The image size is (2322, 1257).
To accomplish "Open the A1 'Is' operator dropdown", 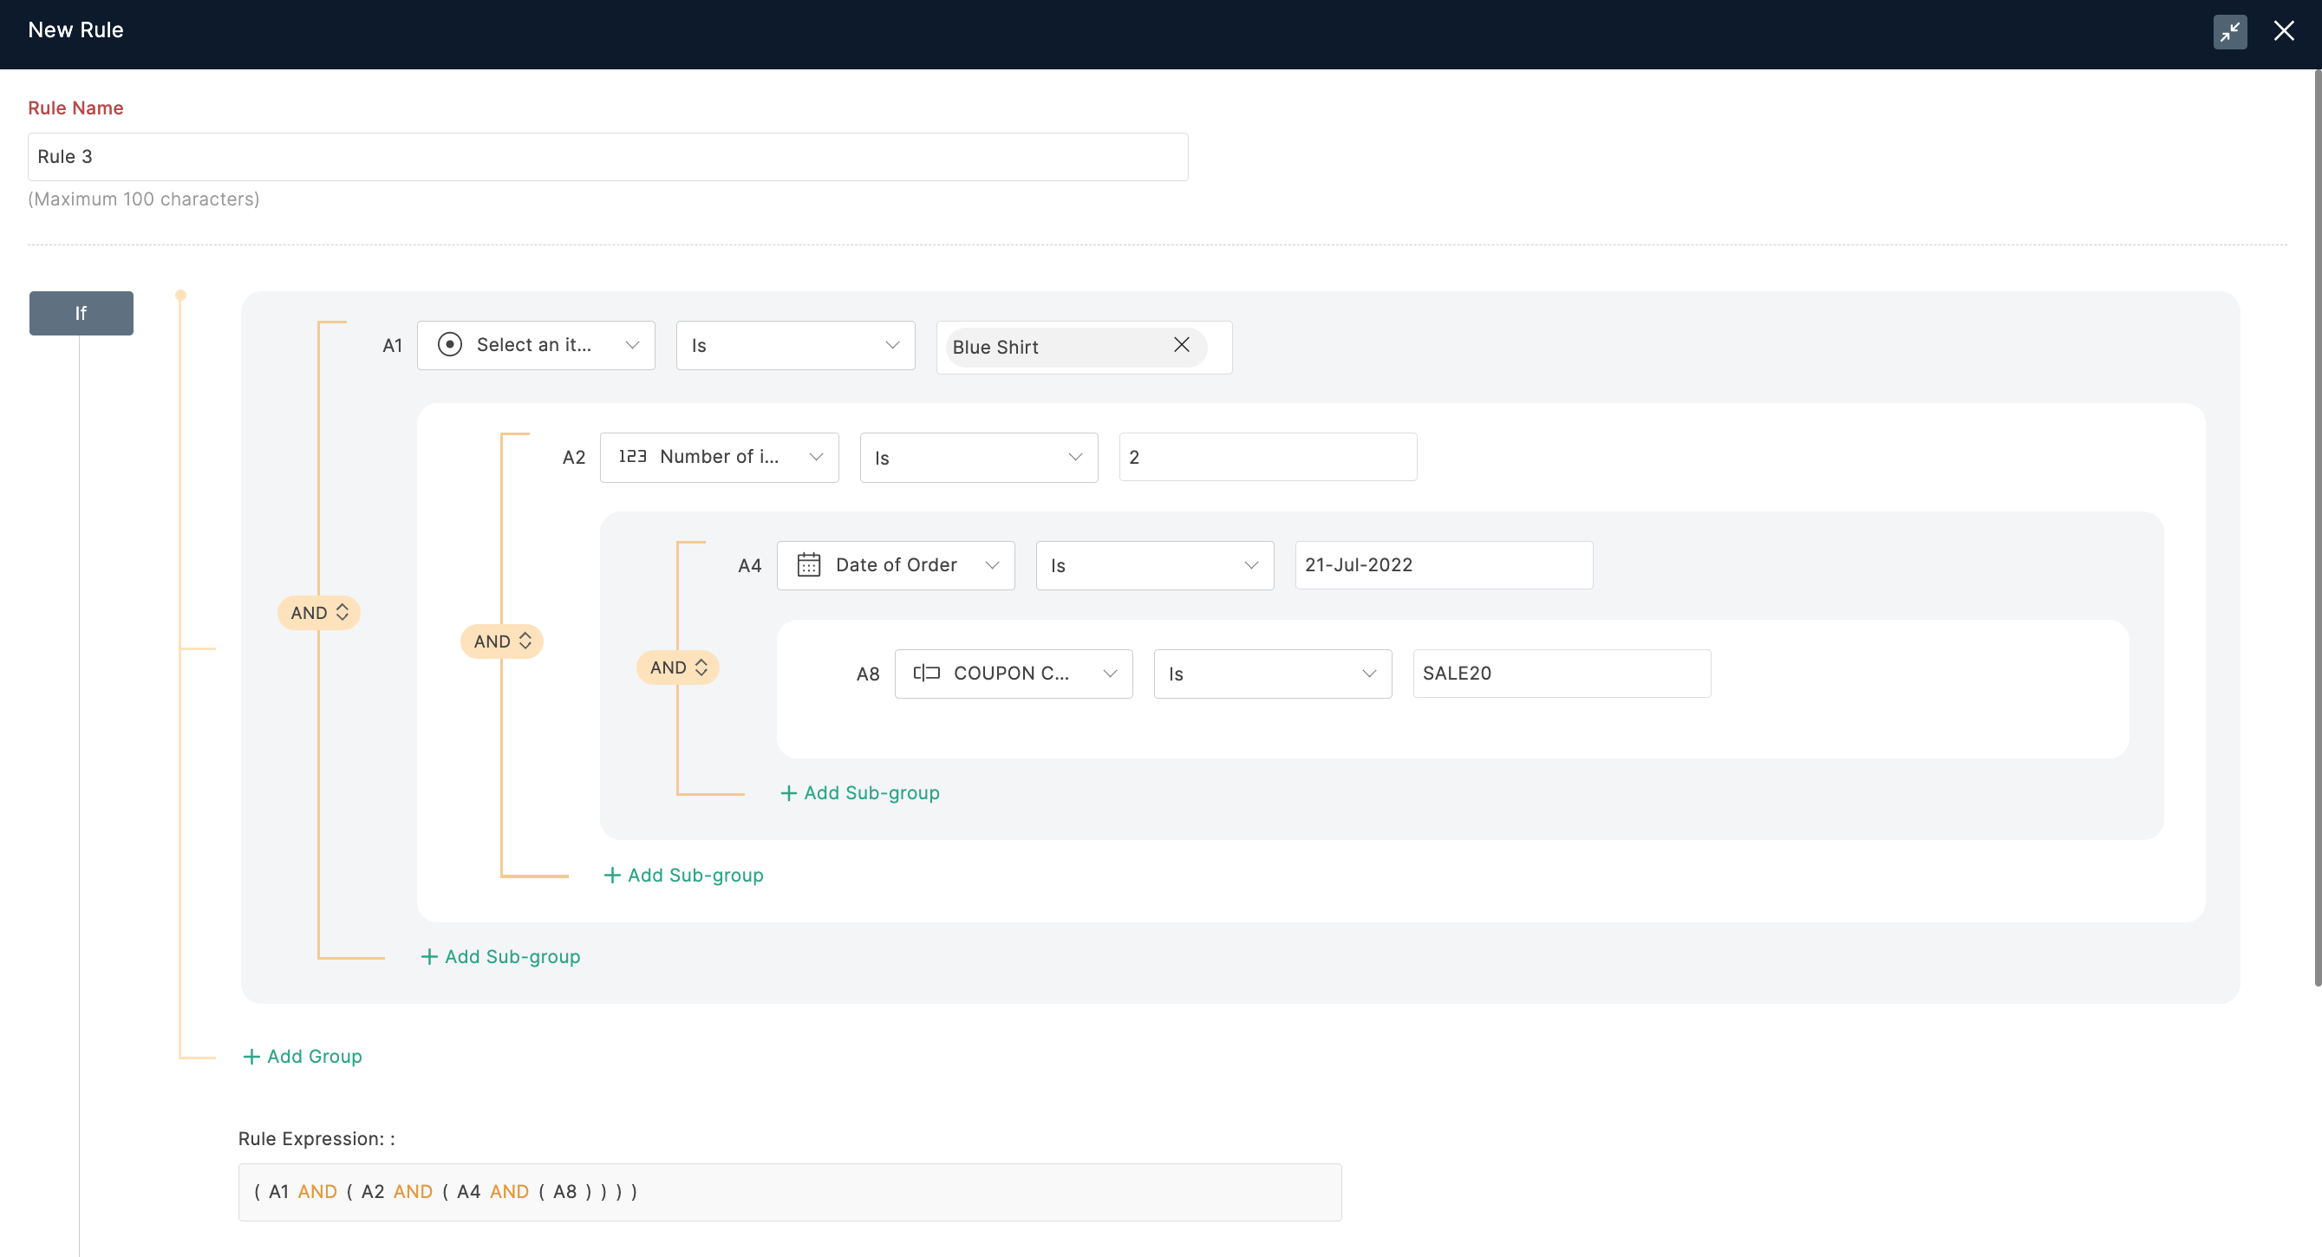I will pyautogui.click(x=795, y=345).
